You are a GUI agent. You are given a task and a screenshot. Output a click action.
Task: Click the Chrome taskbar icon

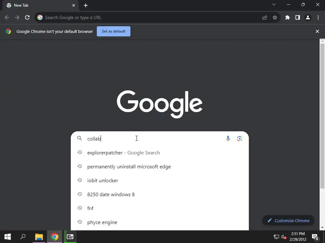pos(55,237)
